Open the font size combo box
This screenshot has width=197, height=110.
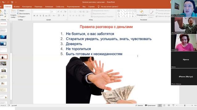click(54, 12)
